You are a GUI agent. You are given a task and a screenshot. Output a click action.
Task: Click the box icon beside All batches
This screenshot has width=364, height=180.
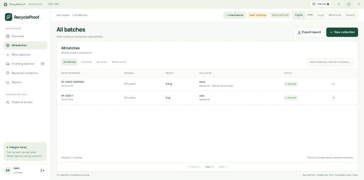(x=8, y=46)
